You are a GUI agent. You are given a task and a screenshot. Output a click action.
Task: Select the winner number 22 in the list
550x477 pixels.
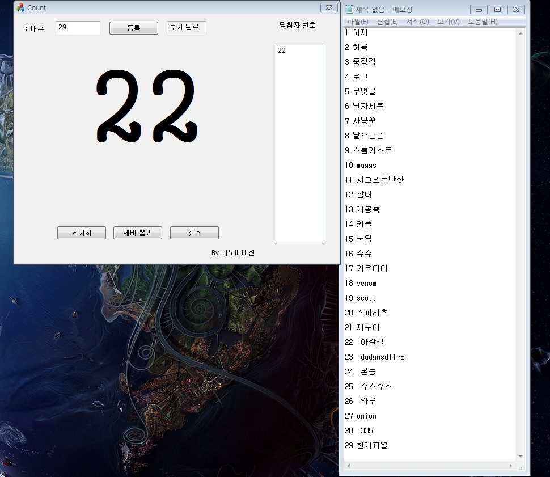tap(282, 50)
